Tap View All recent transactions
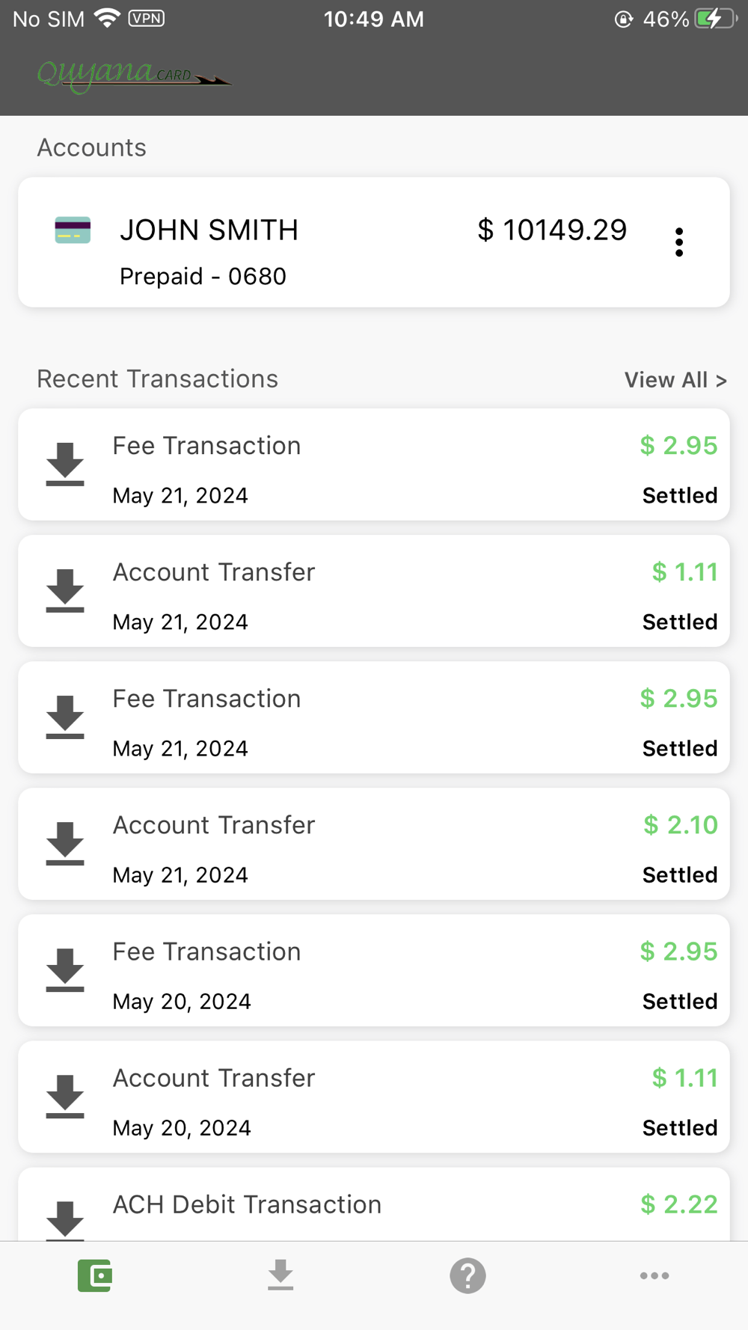This screenshot has width=748, height=1330. coord(675,380)
